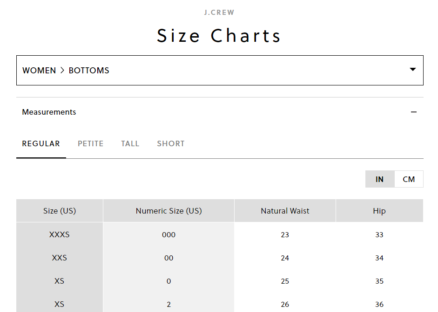This screenshot has height=312, width=438.
Task: Collapse Measurements using the minus icon
Action: tap(414, 112)
